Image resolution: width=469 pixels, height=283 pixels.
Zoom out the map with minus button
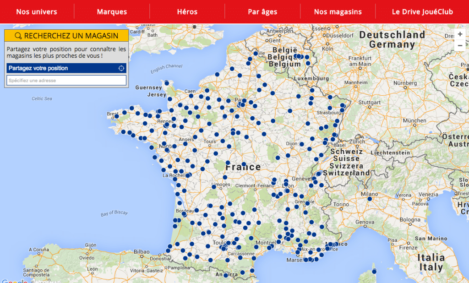(x=460, y=45)
